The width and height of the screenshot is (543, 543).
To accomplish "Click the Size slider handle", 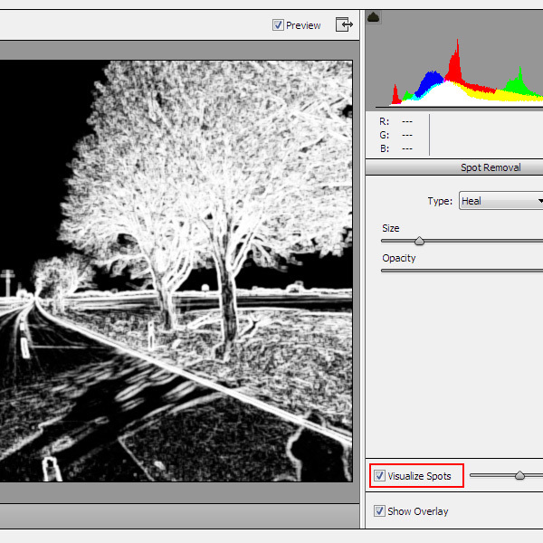I will click(x=419, y=241).
